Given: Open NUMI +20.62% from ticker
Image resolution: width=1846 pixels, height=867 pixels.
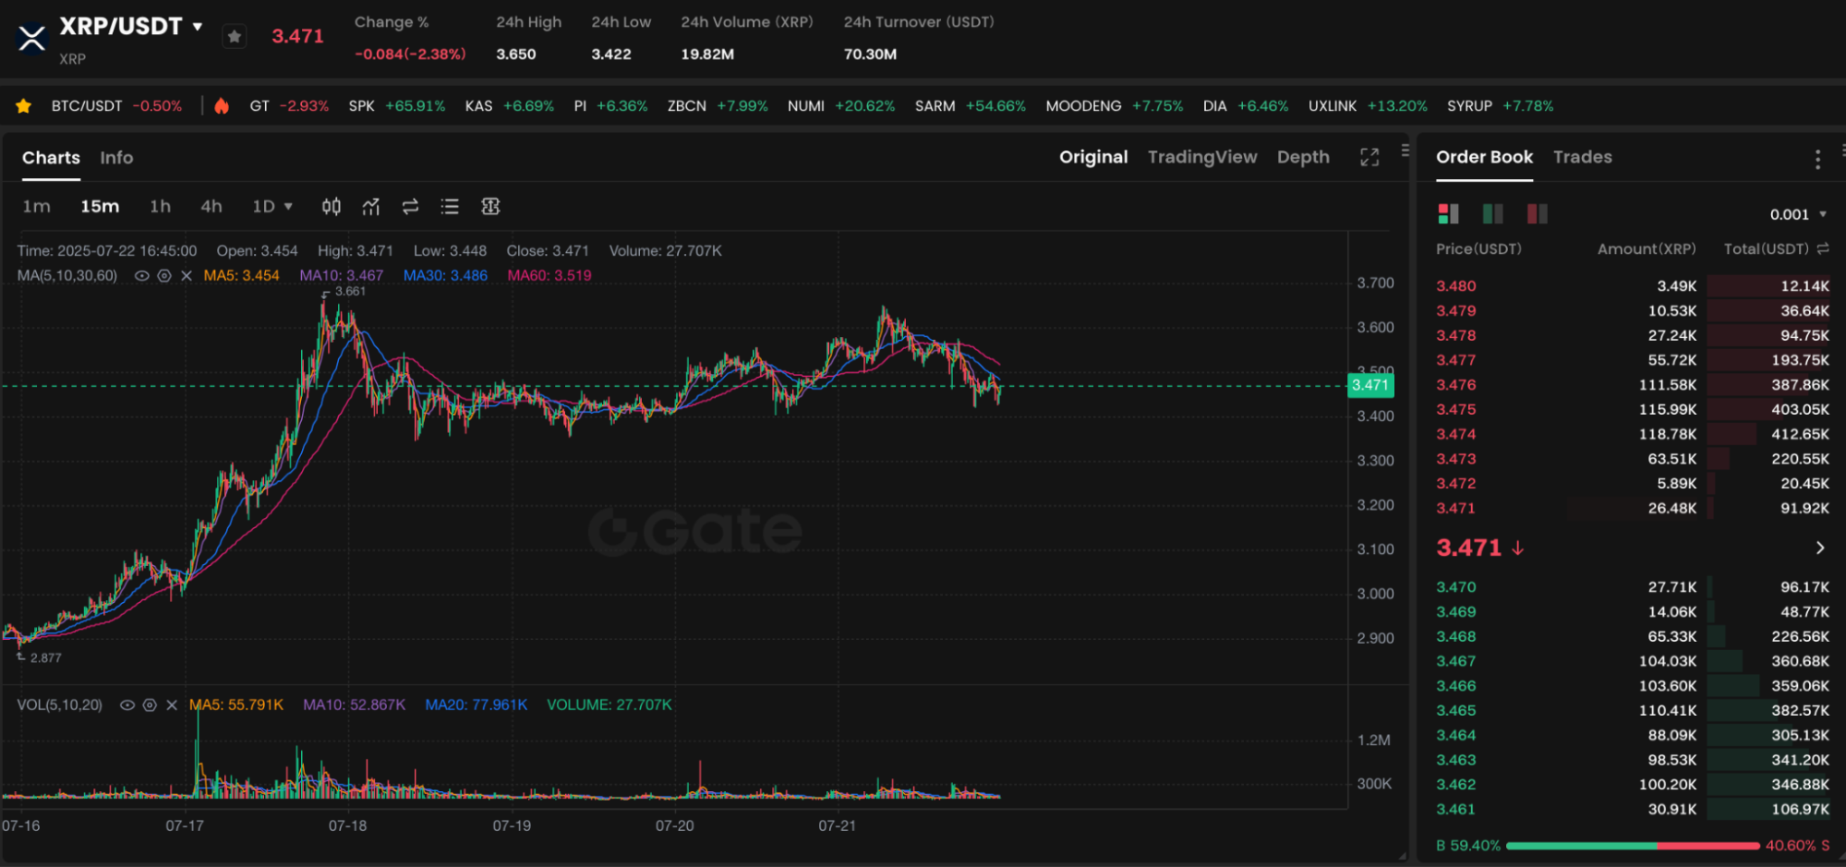Looking at the screenshot, I should pos(841,106).
